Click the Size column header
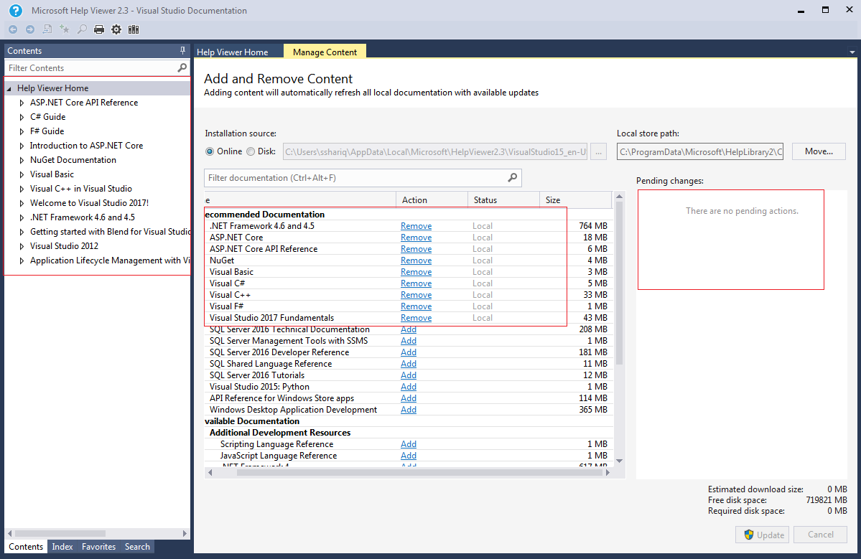Image resolution: width=861 pixels, height=559 pixels. (575, 200)
